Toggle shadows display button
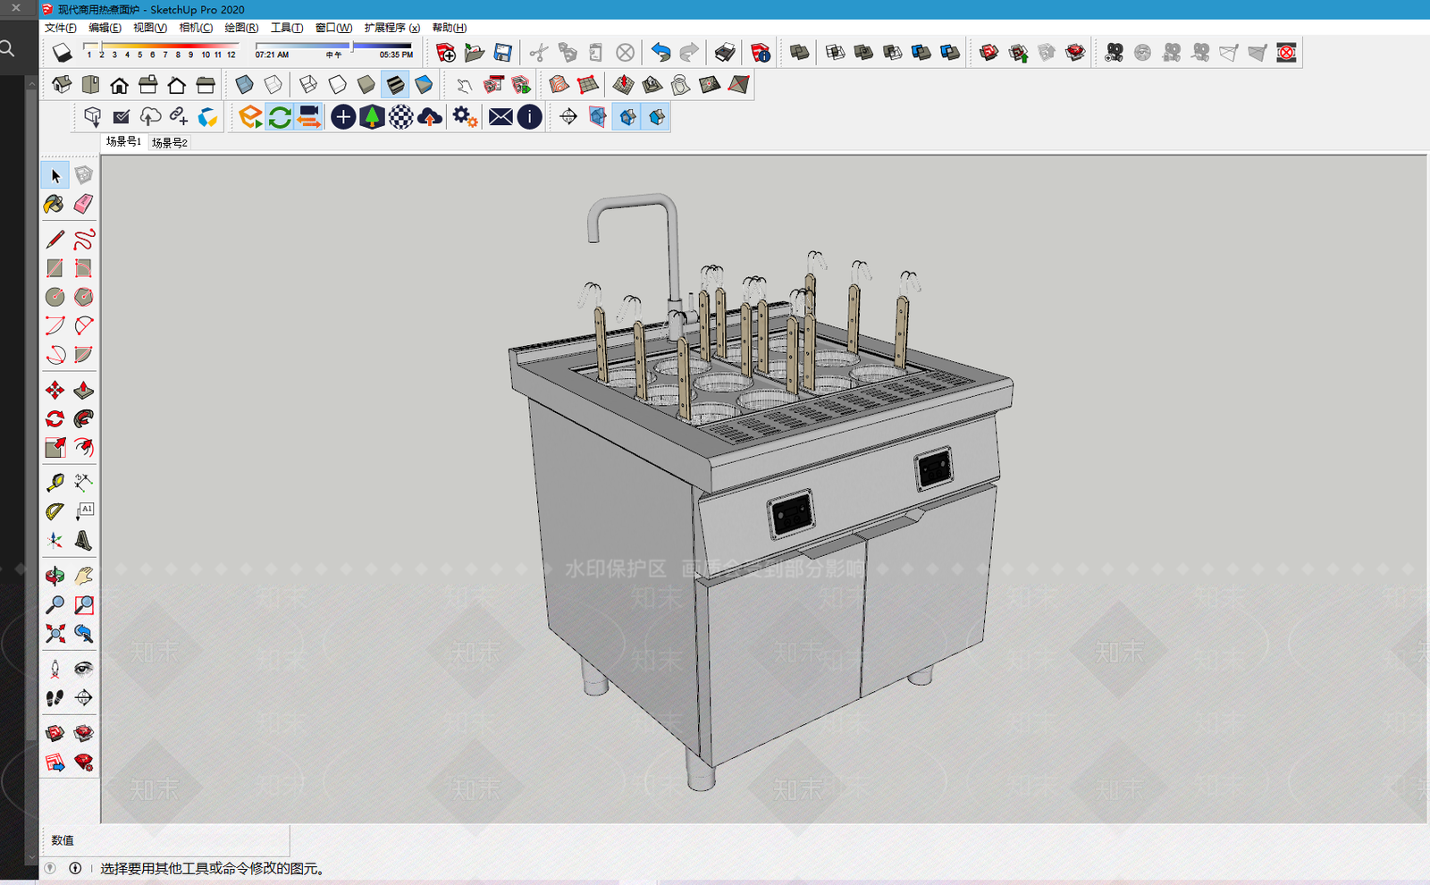Viewport: 1430px width, 885px height. point(62,53)
